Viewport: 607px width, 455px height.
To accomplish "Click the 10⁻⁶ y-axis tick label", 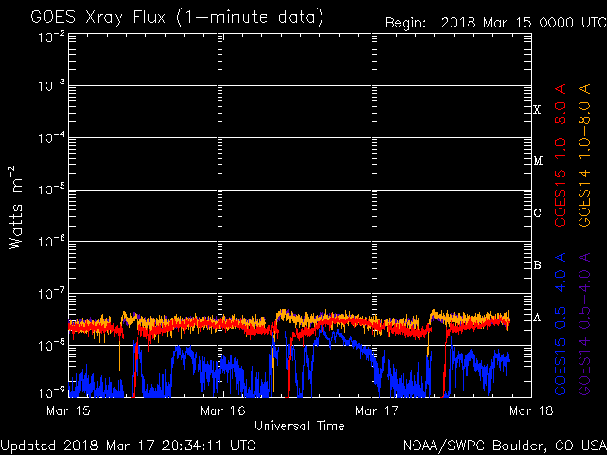I will coord(52,242).
